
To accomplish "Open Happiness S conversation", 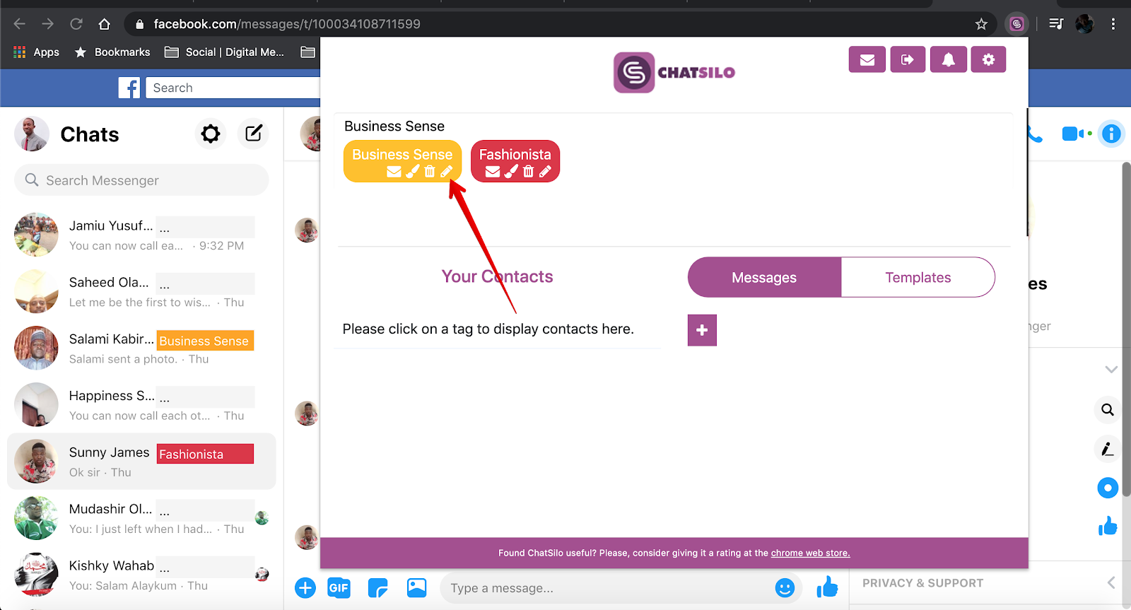I will (x=141, y=404).
